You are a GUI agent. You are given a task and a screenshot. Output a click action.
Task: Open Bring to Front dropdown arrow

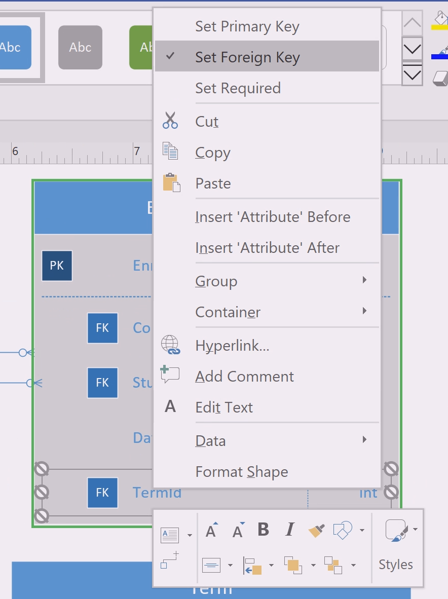313,565
